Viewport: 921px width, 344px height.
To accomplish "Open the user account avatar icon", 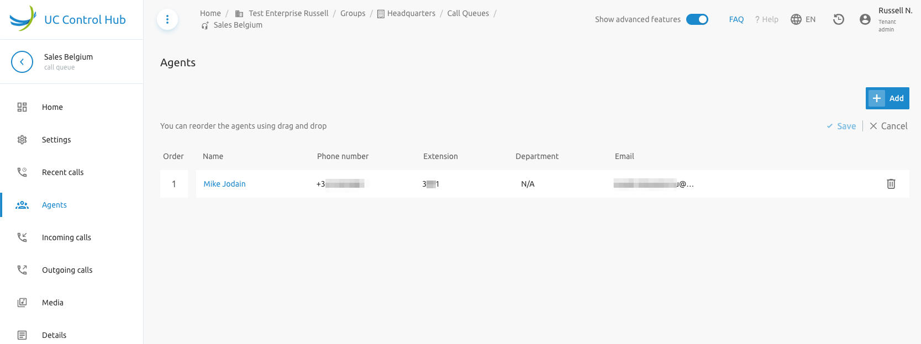I will click(865, 19).
